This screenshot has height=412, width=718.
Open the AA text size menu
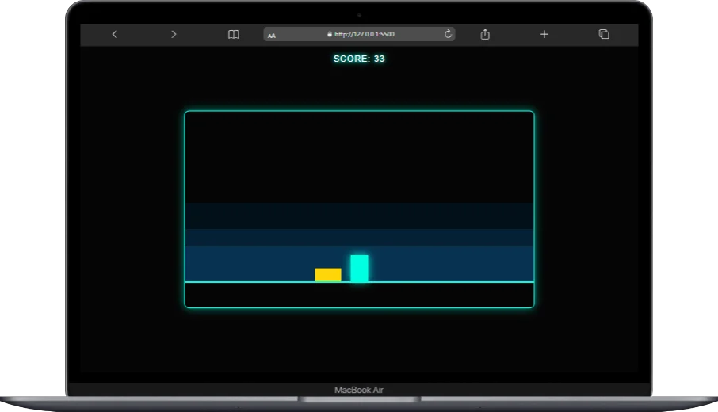[x=272, y=35]
